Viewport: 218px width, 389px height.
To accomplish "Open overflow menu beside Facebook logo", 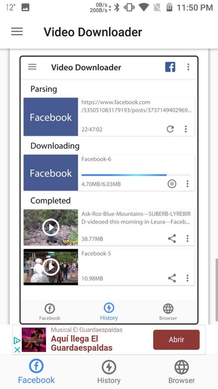I will [188, 67].
